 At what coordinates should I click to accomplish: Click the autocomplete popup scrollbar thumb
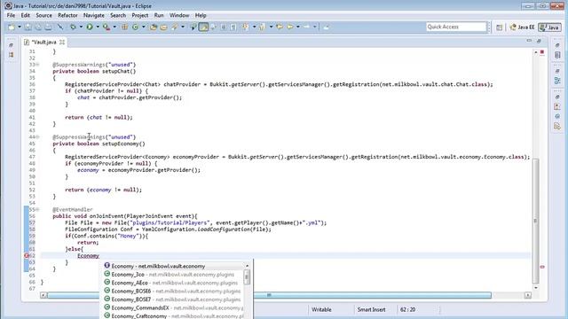tap(247, 276)
